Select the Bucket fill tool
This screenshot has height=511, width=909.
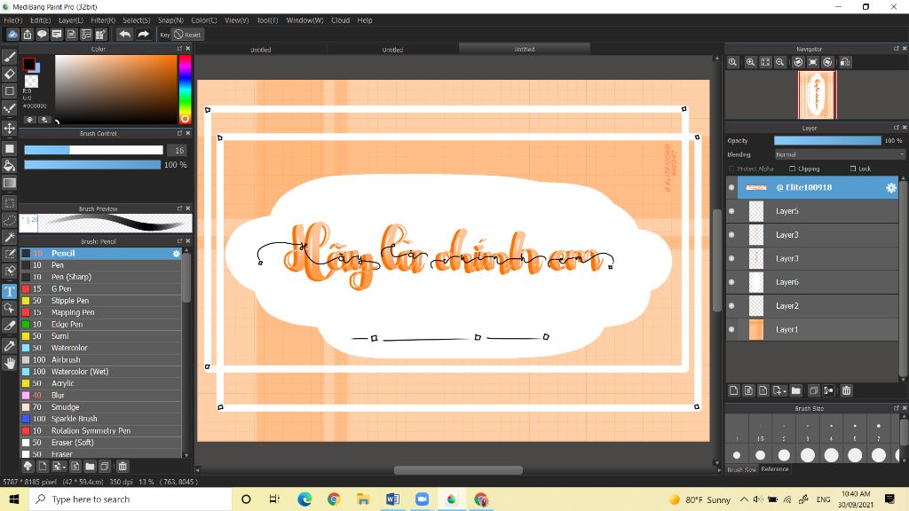9,166
